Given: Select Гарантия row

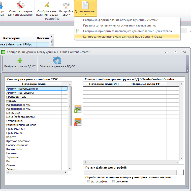Looking at the screenshot, I should coord(37,157).
